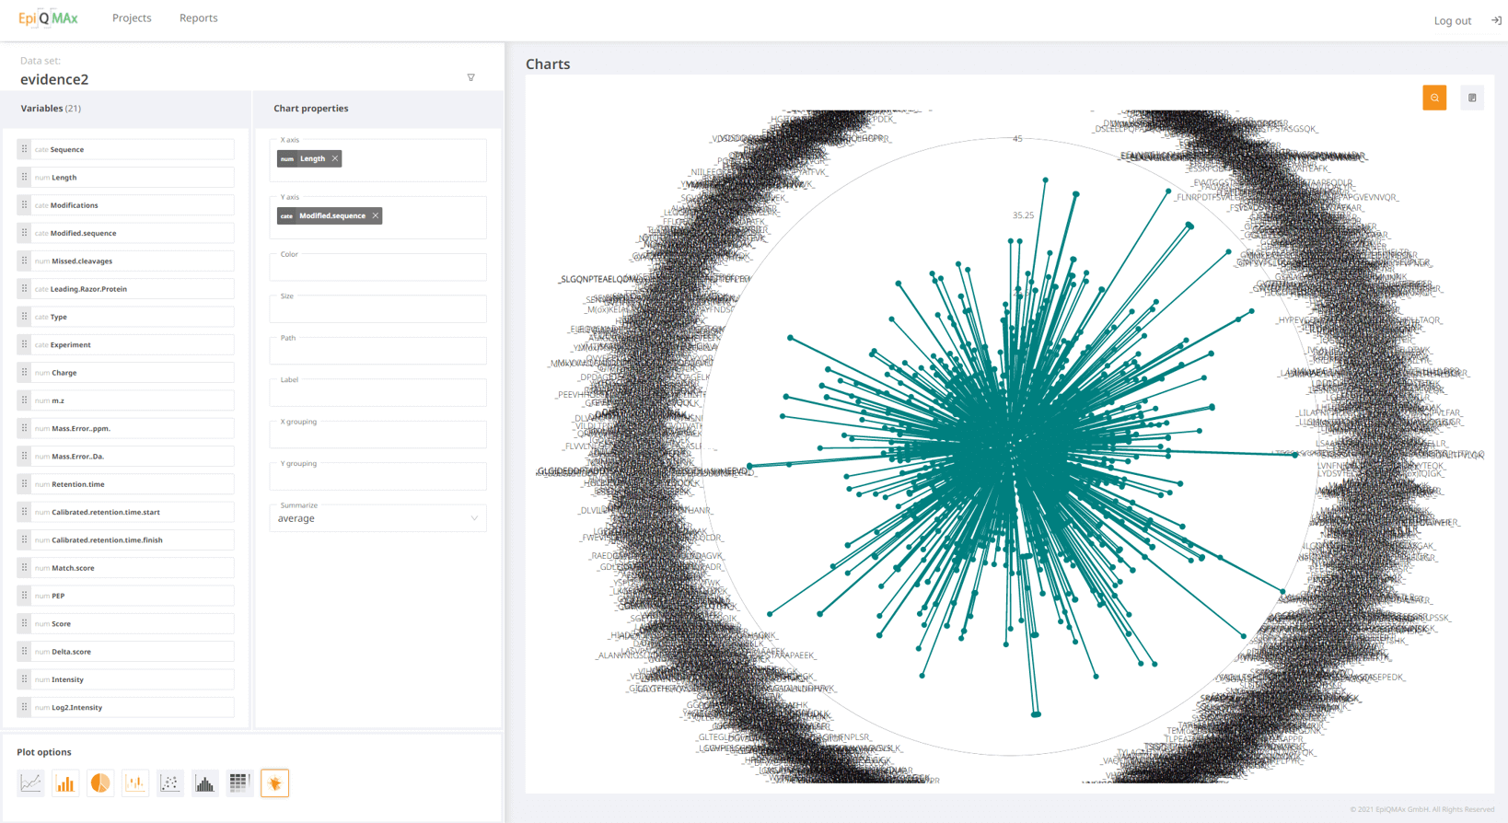This screenshot has width=1508, height=823.
Task: Choose the bar chart plot type
Action: (x=65, y=782)
